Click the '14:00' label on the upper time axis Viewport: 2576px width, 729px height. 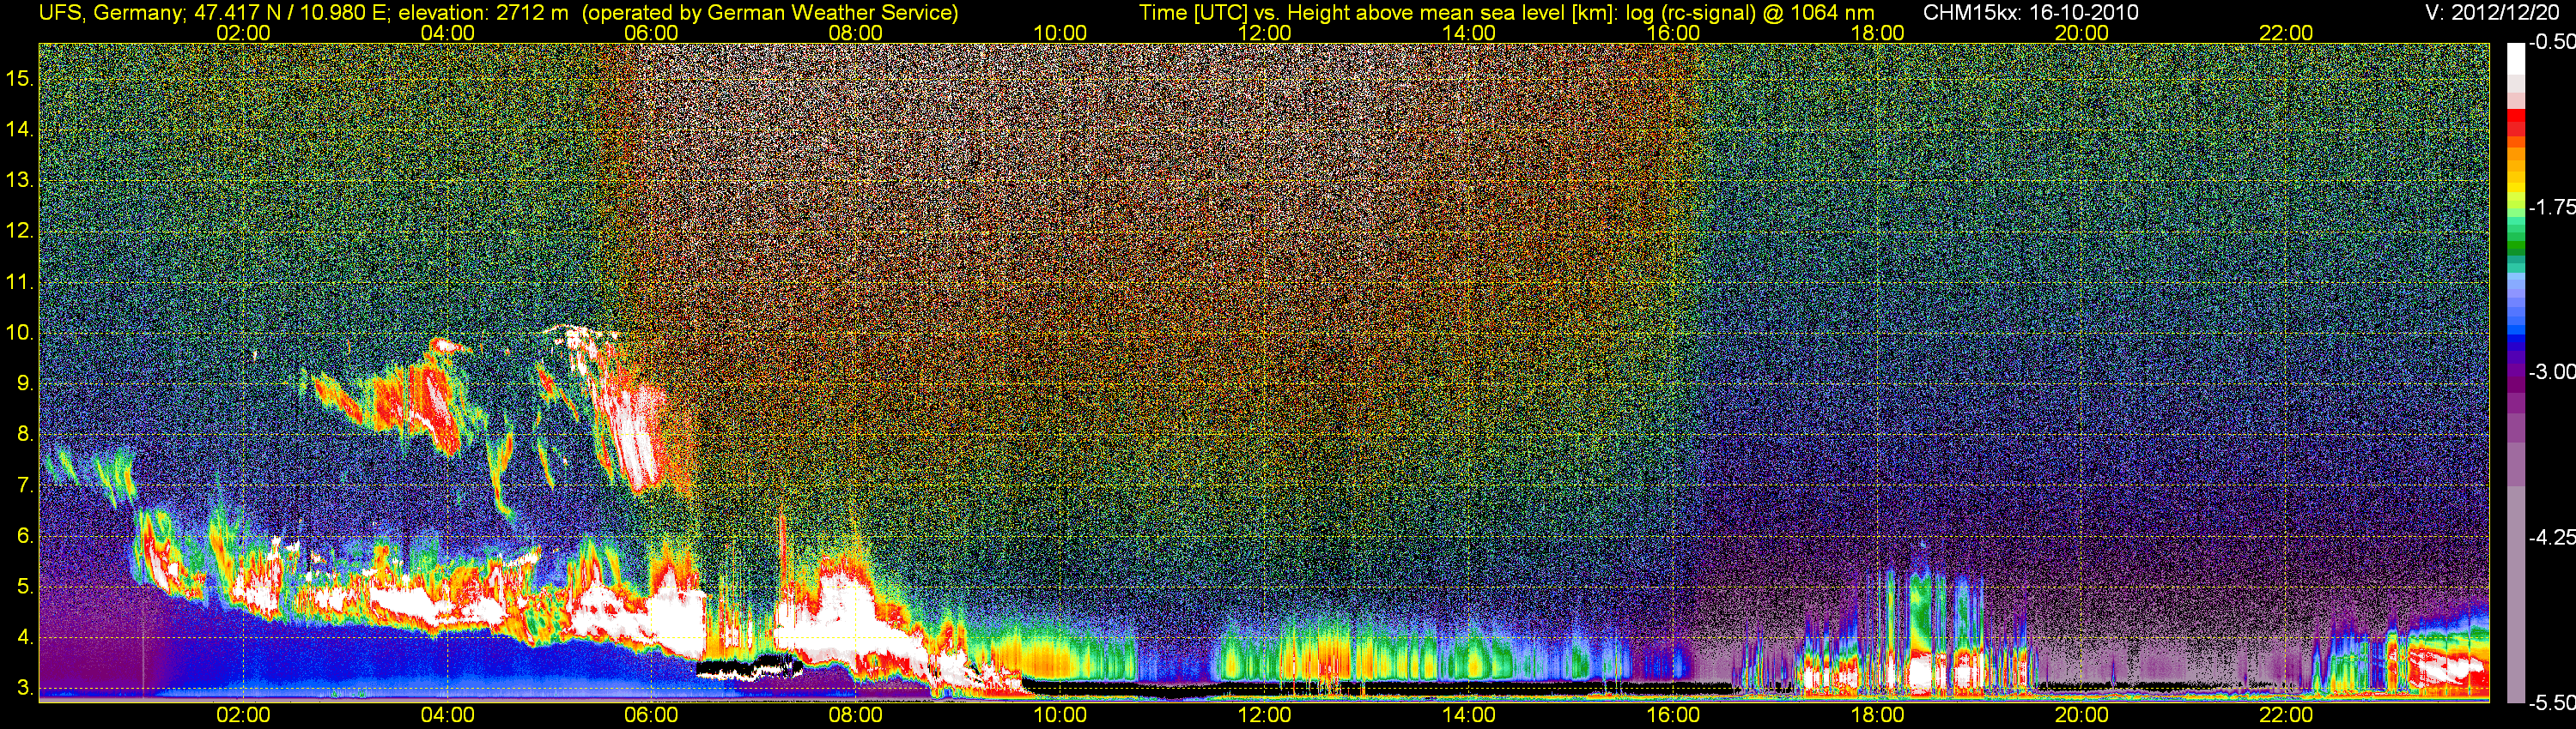[x=1469, y=33]
